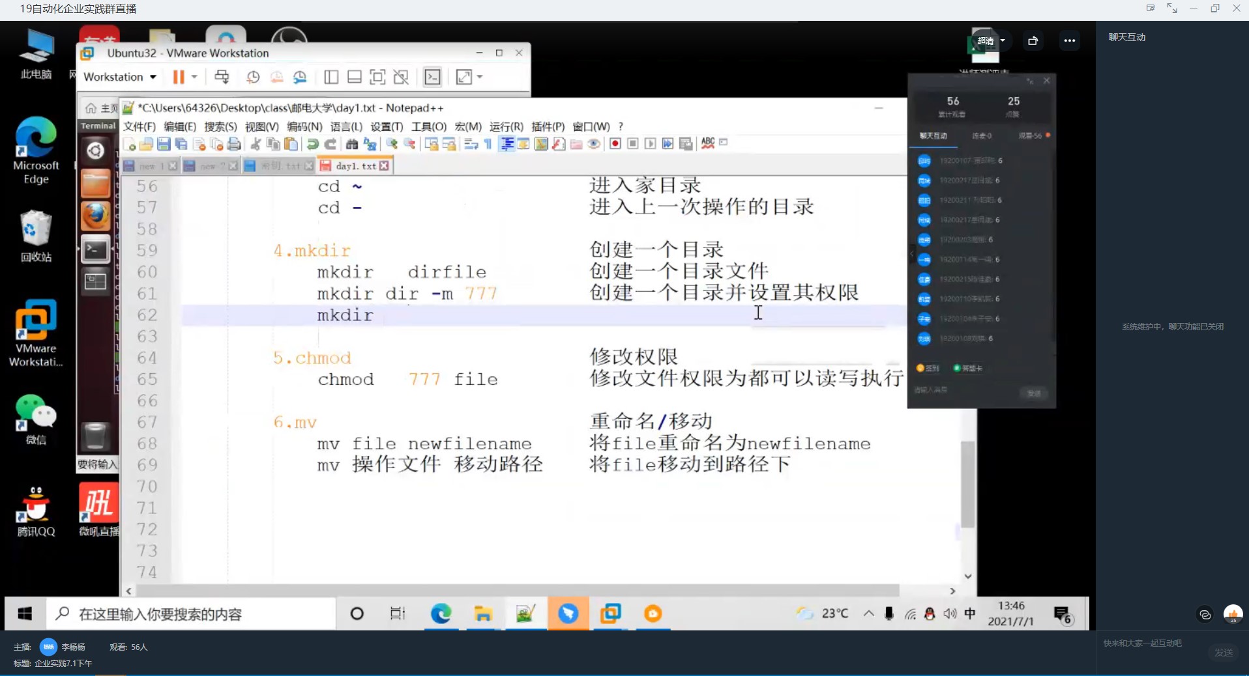Open the three-dot more options button
This screenshot has height=676, width=1249.
pos(1069,41)
